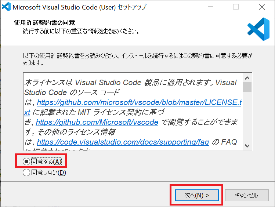Click the license text scroll down arrow
This screenshot has height=207, width=275.
[247, 146]
